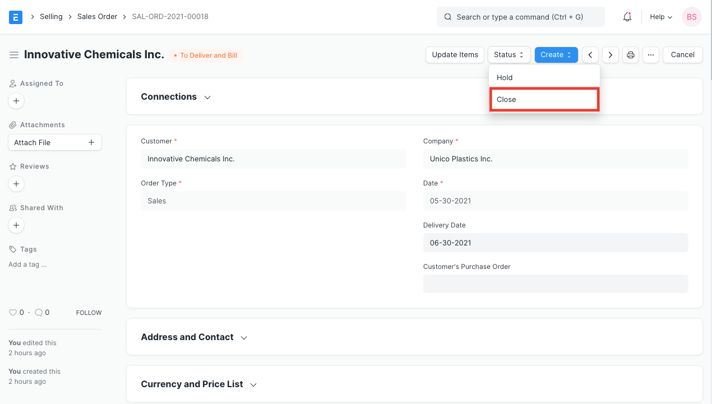Click the ERPNext logo icon
The image size is (712, 404).
[x=15, y=17]
